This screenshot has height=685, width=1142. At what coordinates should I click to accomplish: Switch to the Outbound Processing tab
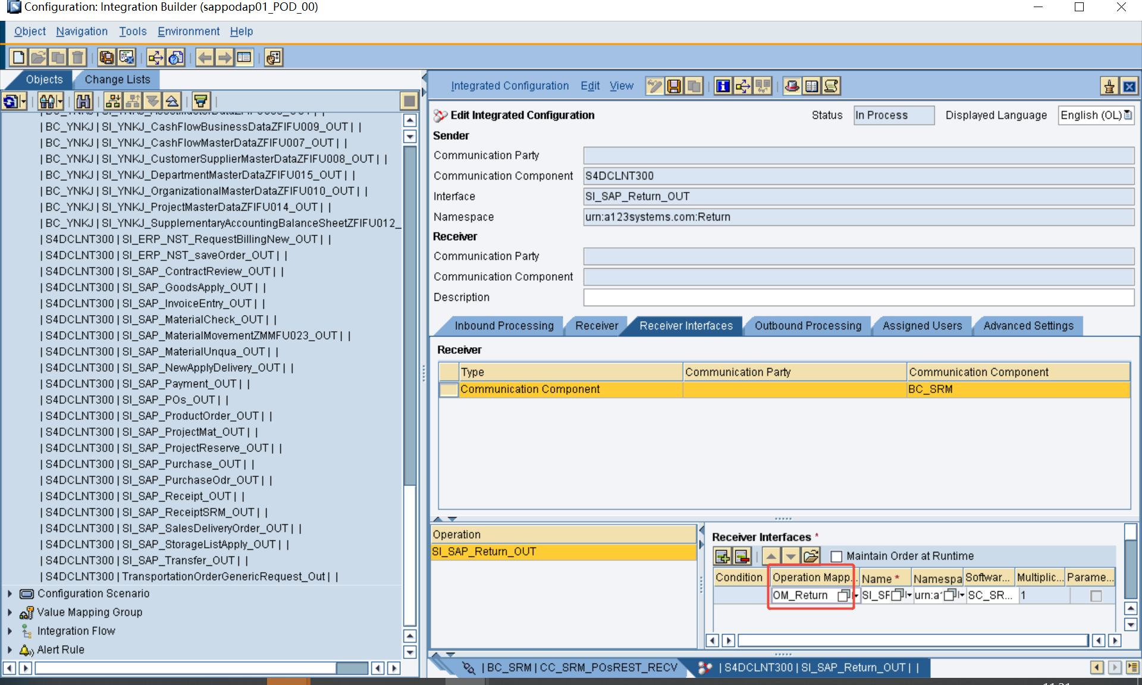(808, 326)
